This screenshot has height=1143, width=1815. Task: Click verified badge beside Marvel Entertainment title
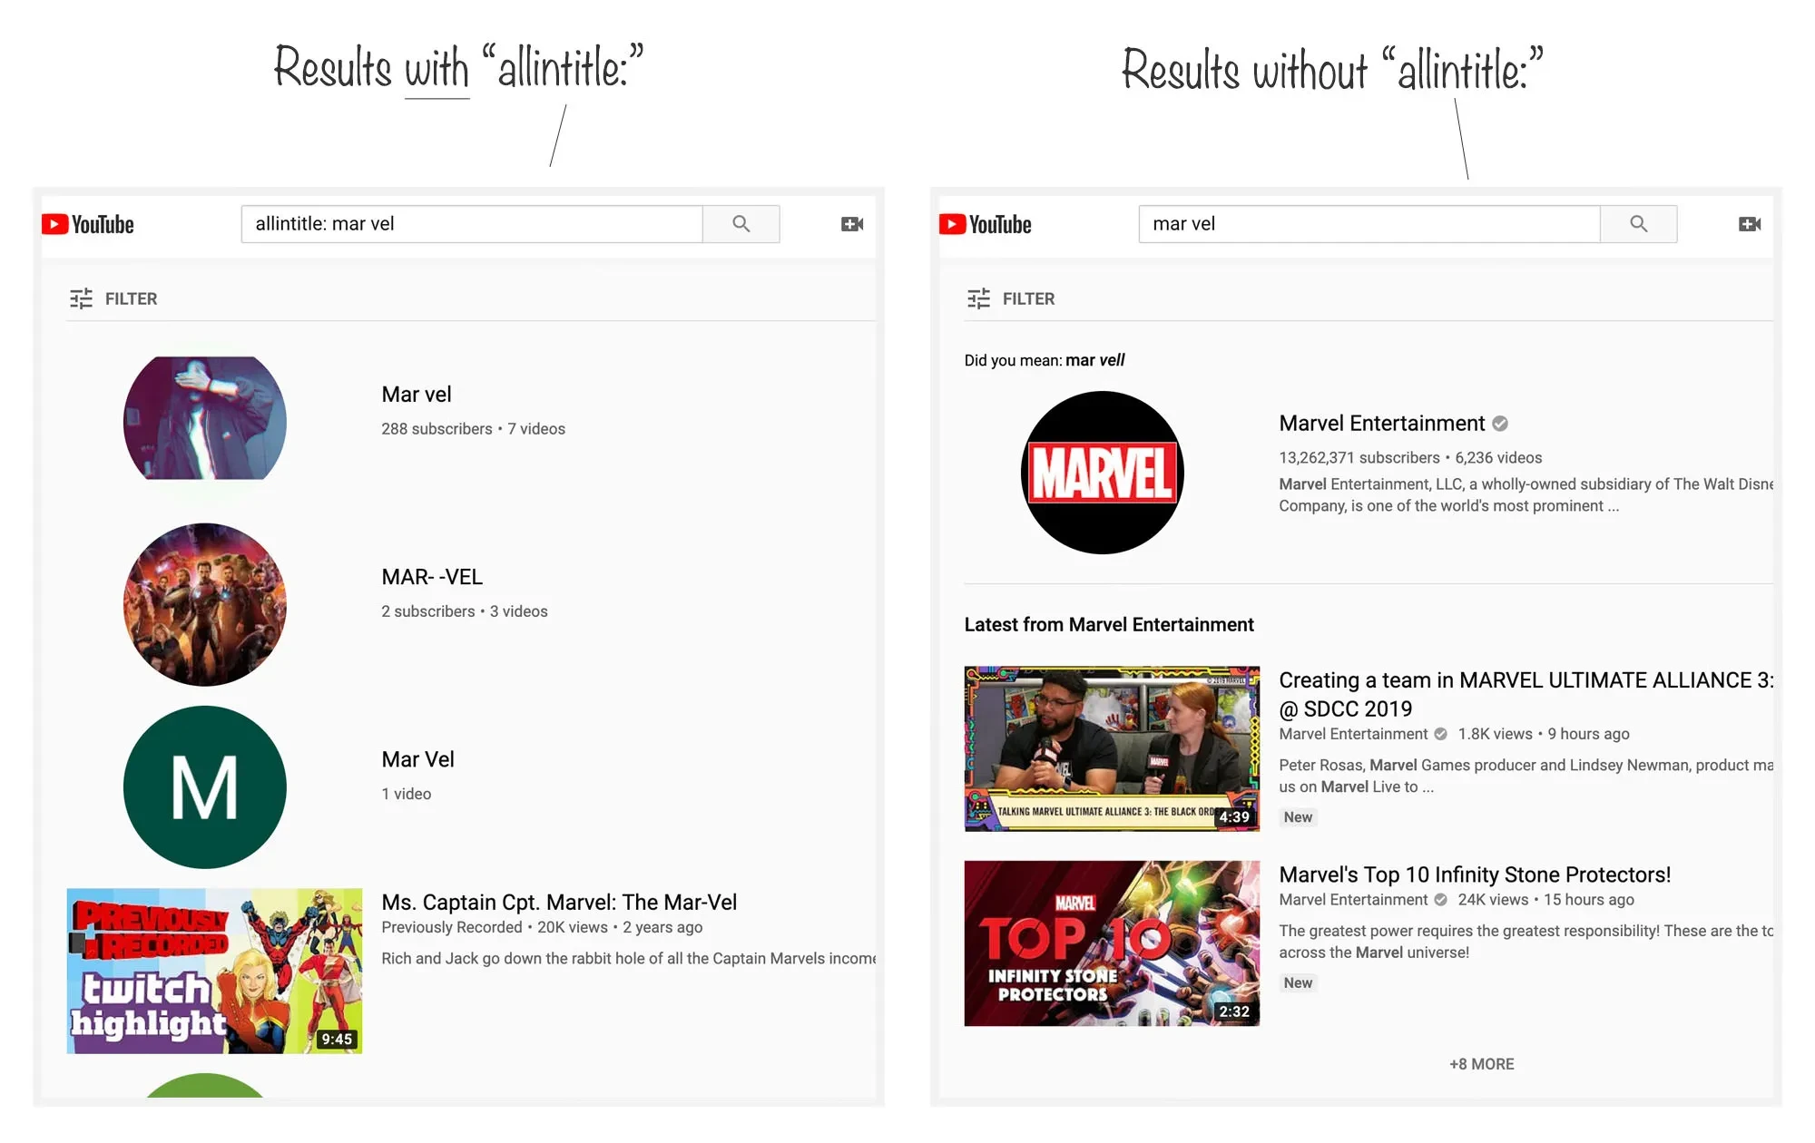point(1500,424)
